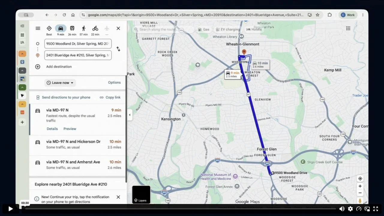Select Cycling travel mode
Image resolution: width=384 pixels, height=216 pixels.
95,30
